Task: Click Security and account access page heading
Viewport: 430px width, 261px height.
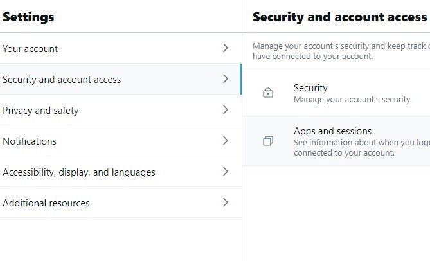Action: (x=339, y=17)
